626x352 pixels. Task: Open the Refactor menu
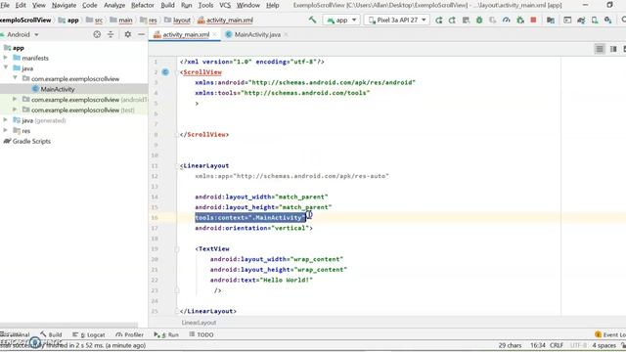pyautogui.click(x=143, y=5)
